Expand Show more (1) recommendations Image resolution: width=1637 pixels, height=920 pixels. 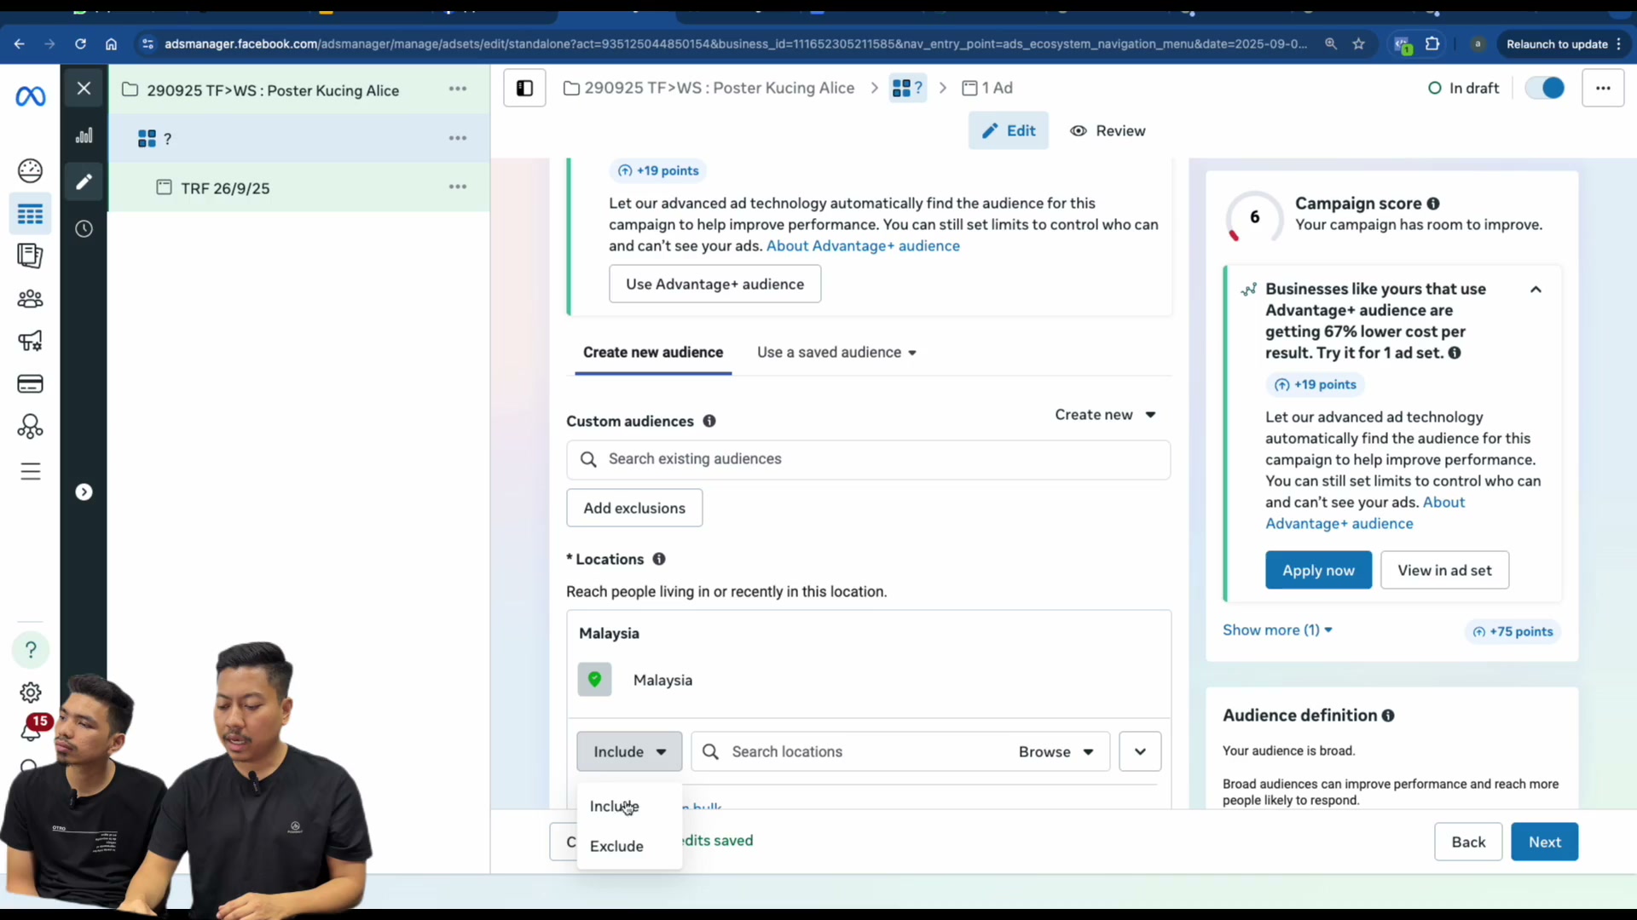tap(1277, 630)
